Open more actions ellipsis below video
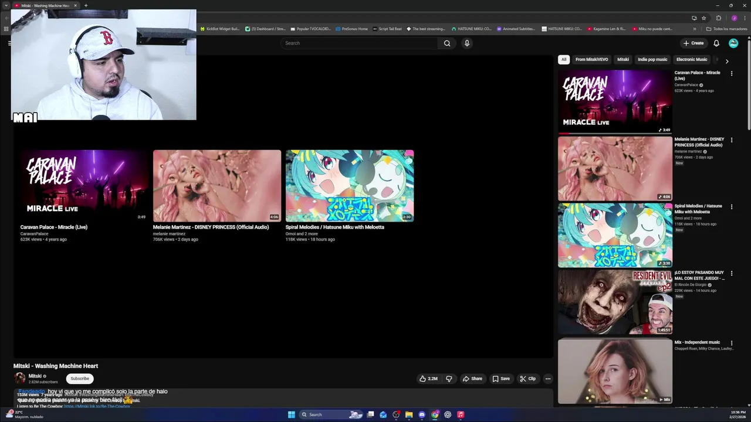Screen dimensions: 751x422 point(548,379)
